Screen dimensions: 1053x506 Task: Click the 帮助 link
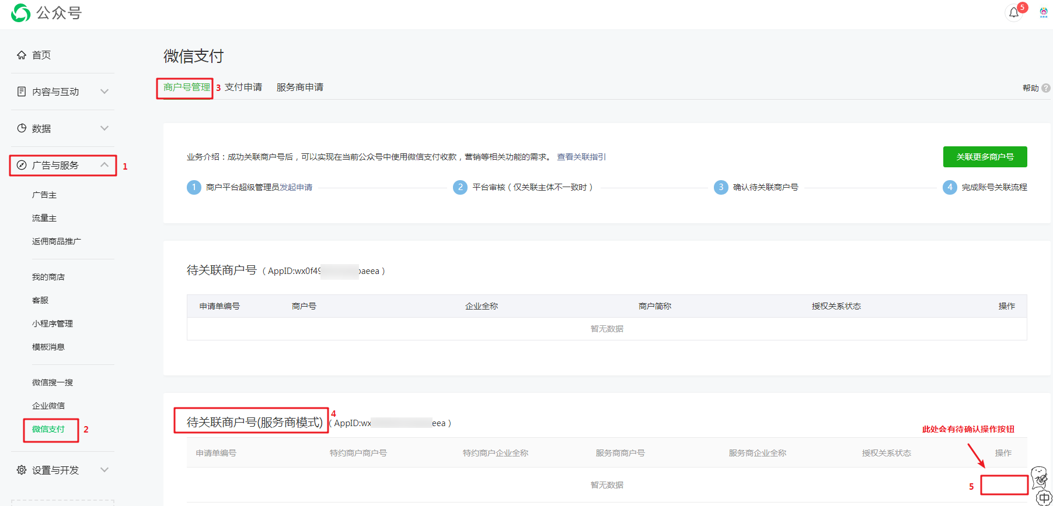coord(1031,88)
